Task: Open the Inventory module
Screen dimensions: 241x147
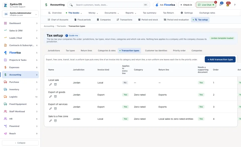Action: [x=20, y=89]
